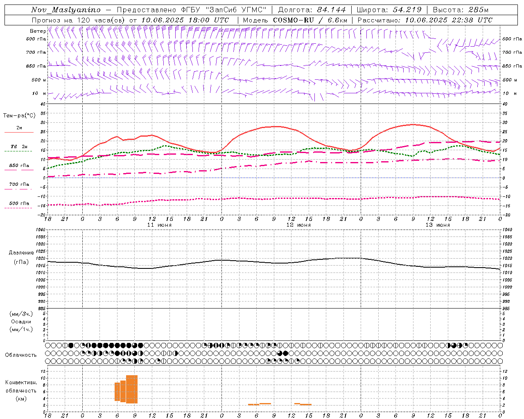Click the "Облачность" cloud cover label
The image size is (524, 419).
click(x=21, y=355)
